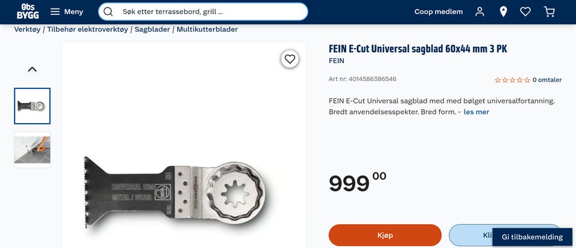The height and width of the screenshot is (248, 576).
Task: Open the shopping cart icon
Action: 549,12
